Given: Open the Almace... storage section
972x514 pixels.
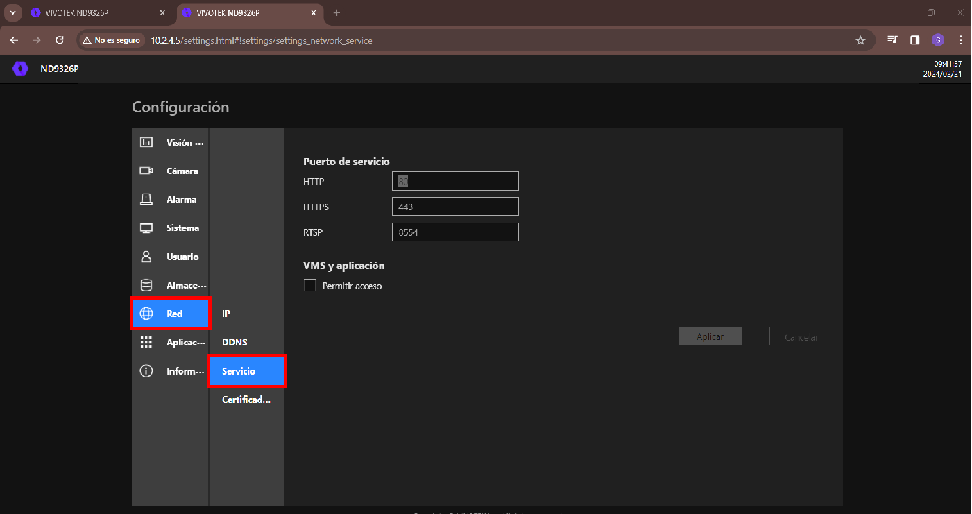Looking at the screenshot, I should 171,285.
